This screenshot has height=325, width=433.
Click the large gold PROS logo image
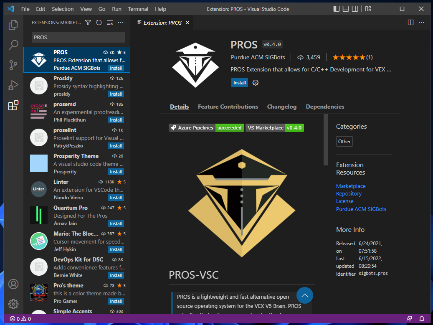(242, 203)
